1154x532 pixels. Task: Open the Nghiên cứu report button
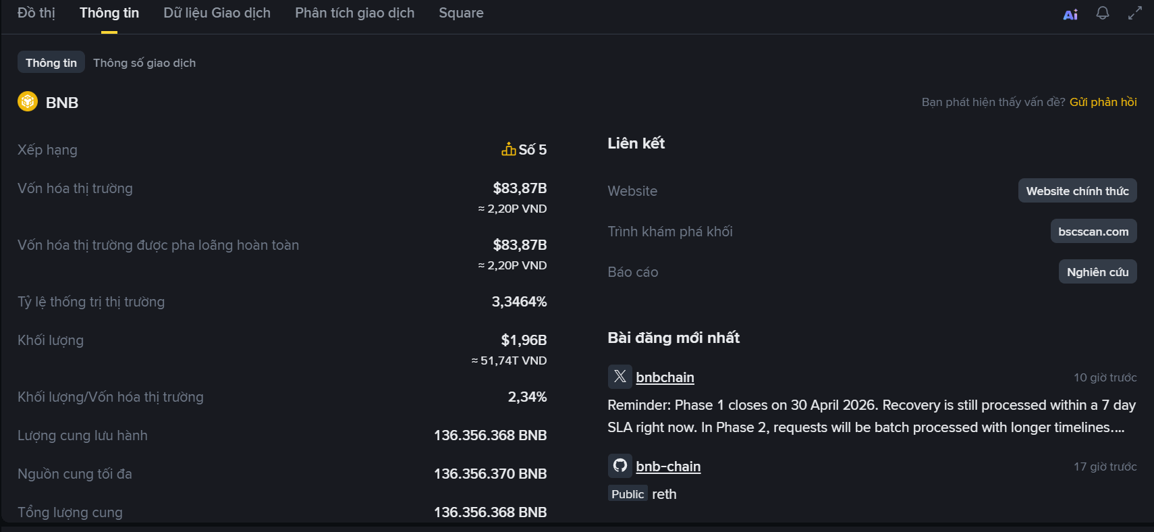coord(1097,272)
